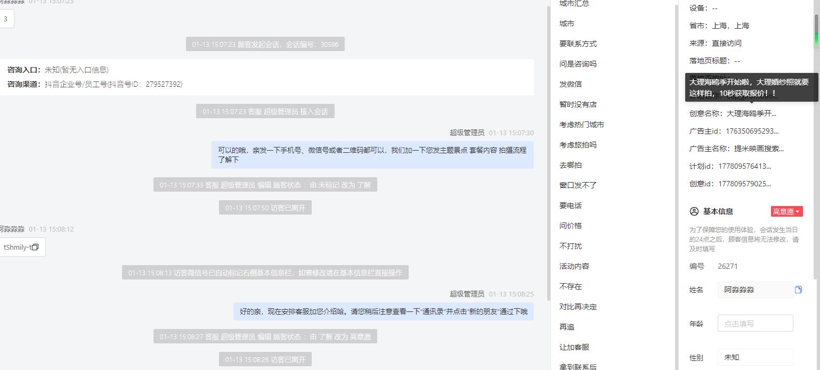
Task: Choose quick reply 窗口发不了
Action: click(578, 185)
